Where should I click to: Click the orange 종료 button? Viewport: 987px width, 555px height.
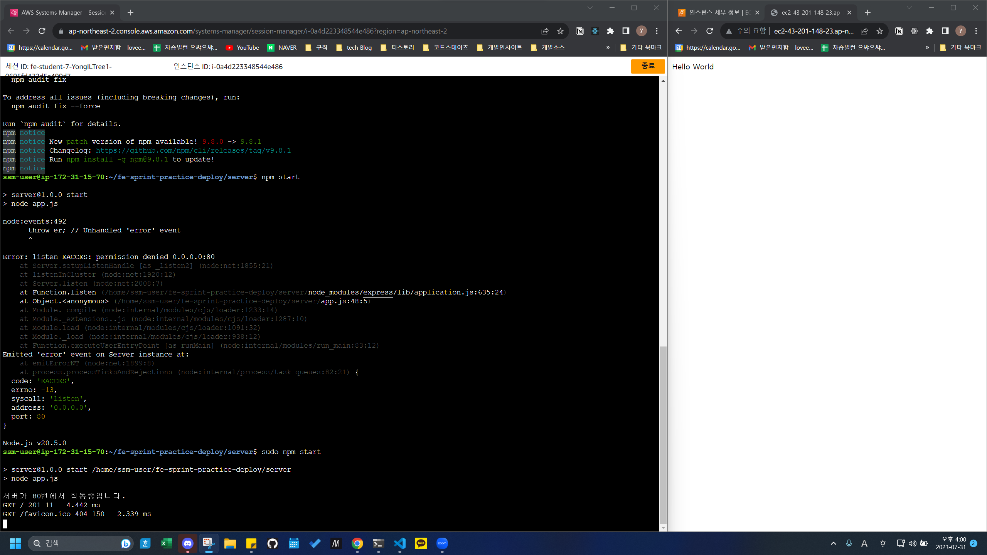pyautogui.click(x=648, y=66)
